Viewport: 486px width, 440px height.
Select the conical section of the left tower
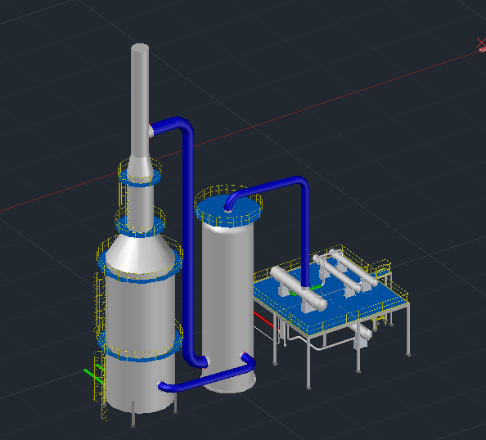140,254
